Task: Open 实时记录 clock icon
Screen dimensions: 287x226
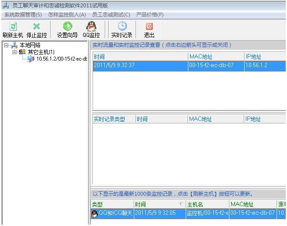Action: coord(122,27)
